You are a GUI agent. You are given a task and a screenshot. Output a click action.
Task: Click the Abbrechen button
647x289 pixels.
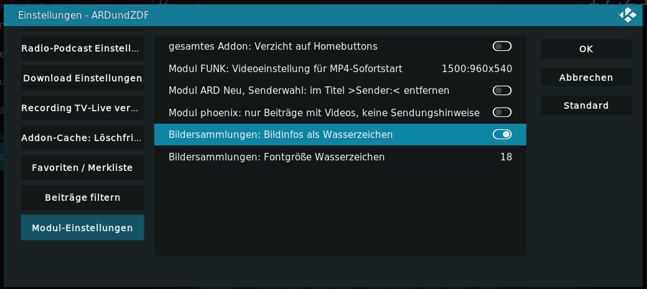586,77
